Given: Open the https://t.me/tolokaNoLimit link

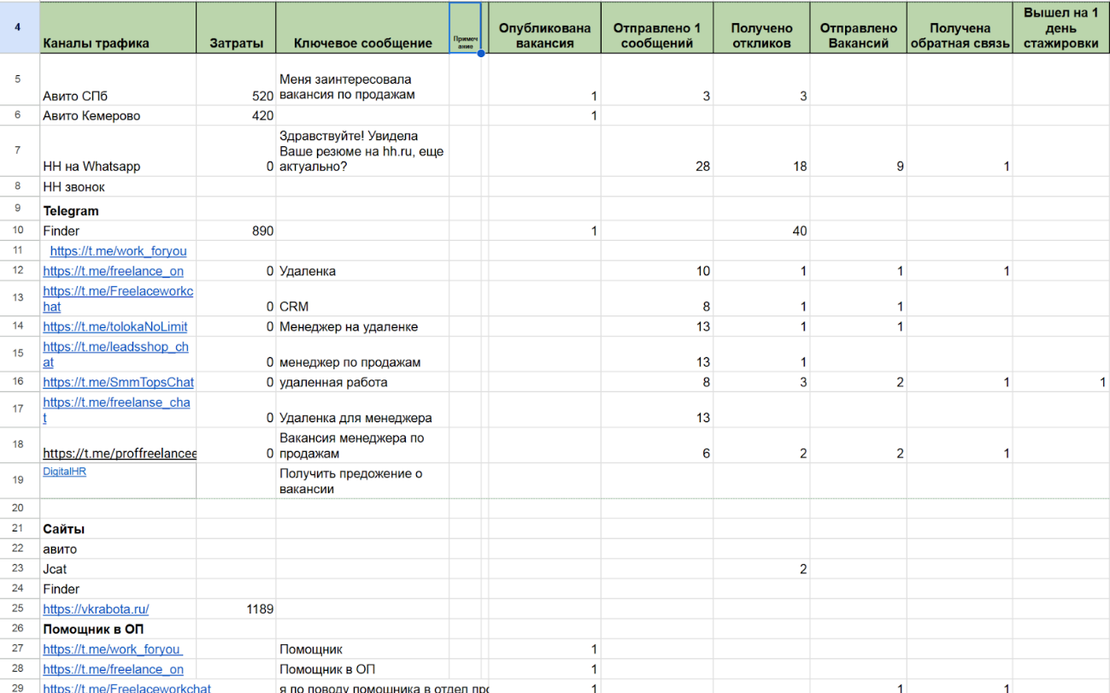Looking at the screenshot, I should pyautogui.click(x=115, y=326).
